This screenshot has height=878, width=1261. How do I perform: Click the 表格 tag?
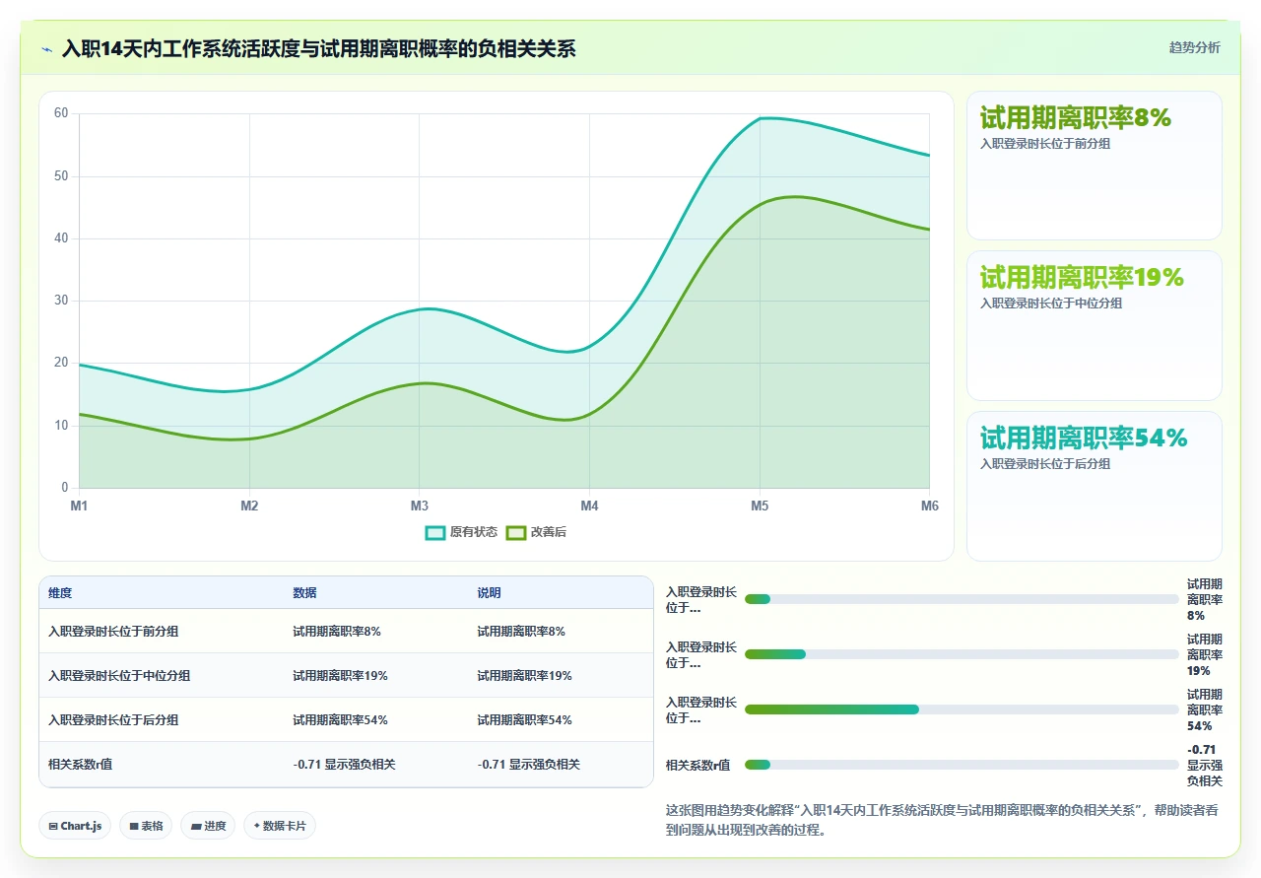pos(146,826)
